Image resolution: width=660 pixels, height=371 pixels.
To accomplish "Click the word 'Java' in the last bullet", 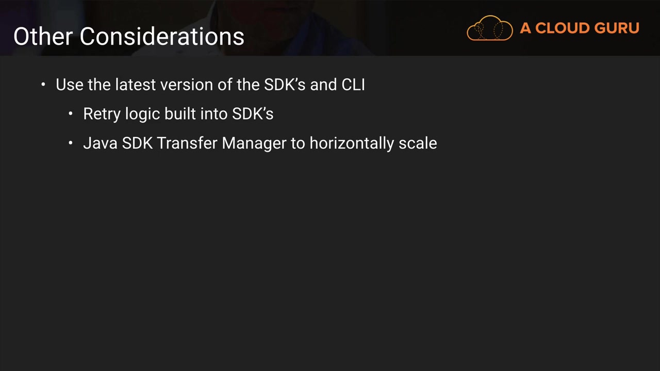I will (x=100, y=143).
